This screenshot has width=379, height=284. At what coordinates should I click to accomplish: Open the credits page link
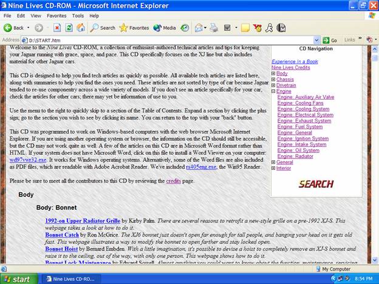174,181
